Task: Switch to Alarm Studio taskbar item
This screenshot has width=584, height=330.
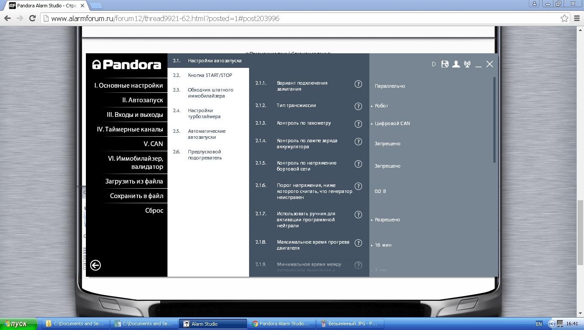Action: 213,324
